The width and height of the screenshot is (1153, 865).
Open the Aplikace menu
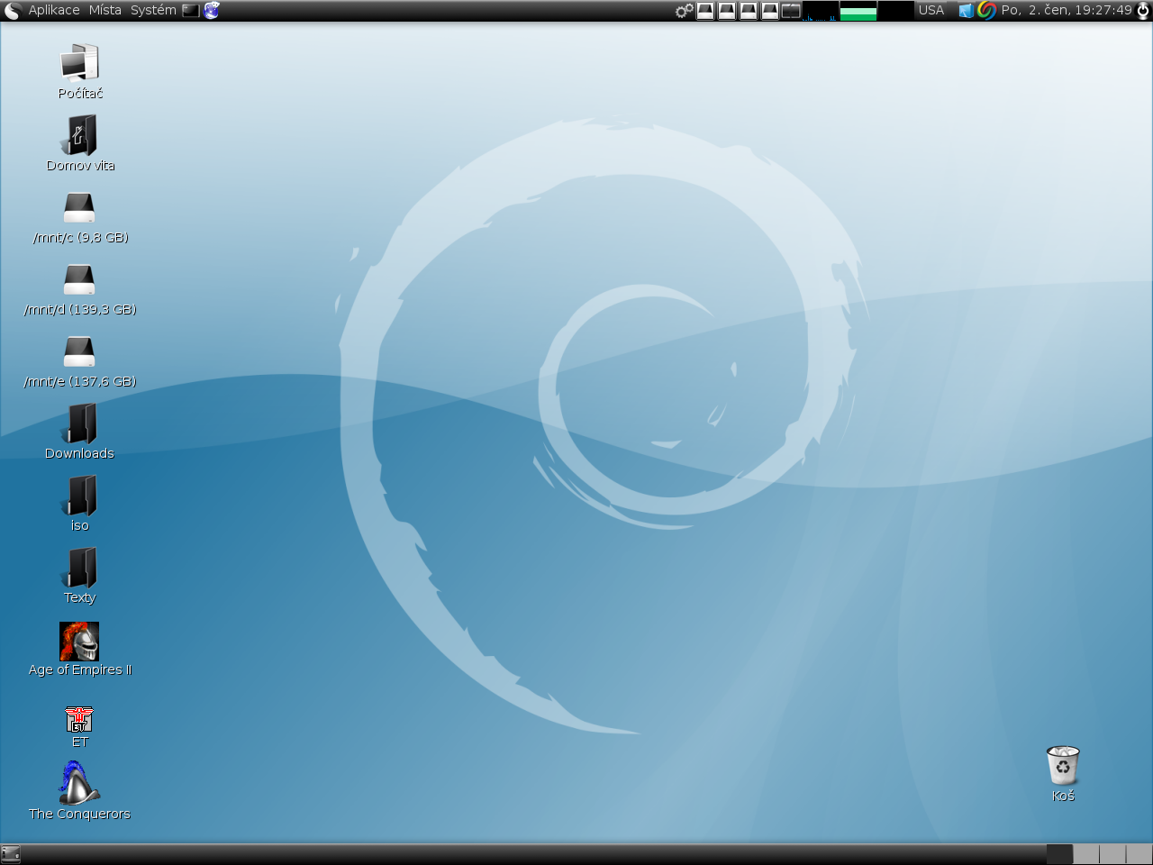click(54, 11)
